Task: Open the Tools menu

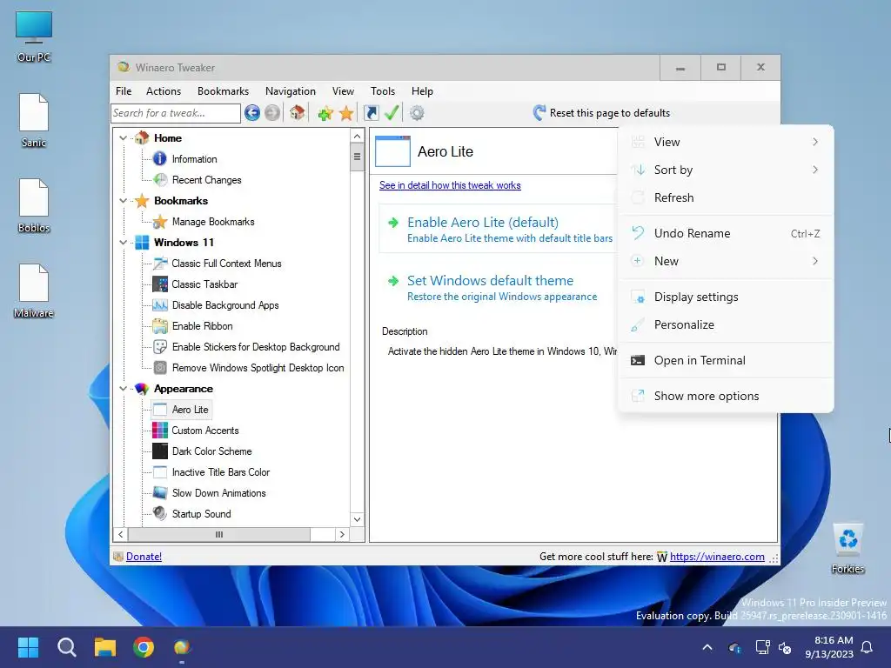Action: tap(383, 90)
